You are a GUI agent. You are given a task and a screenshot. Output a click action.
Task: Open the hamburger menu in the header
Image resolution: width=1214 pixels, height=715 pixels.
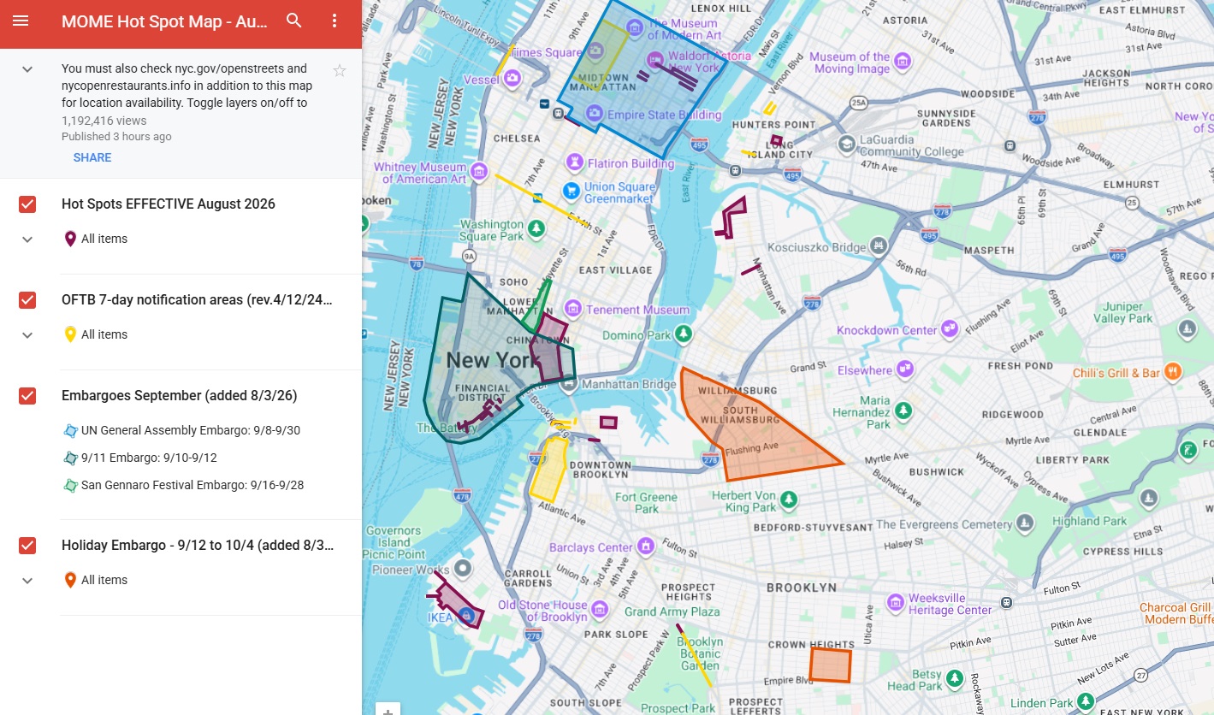click(x=21, y=21)
